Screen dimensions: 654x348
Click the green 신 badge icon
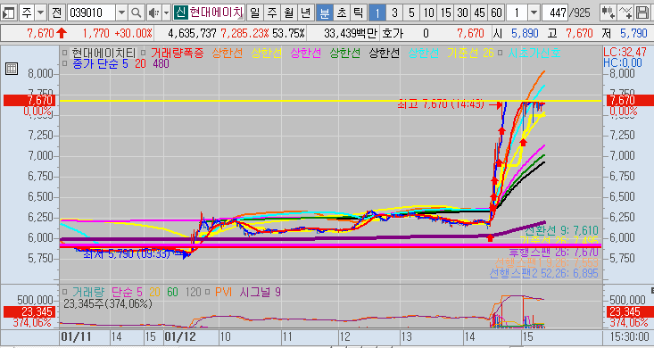coord(180,12)
